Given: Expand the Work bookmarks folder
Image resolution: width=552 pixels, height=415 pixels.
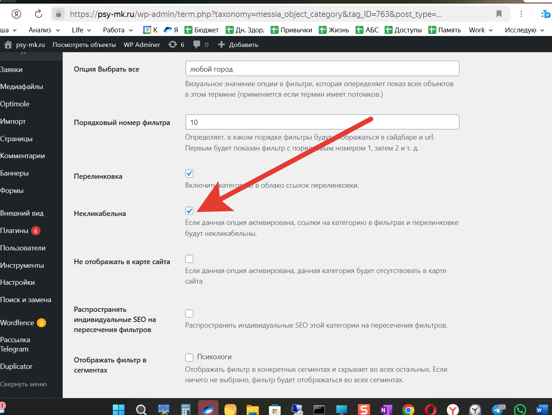Looking at the screenshot, I should click(x=480, y=30).
